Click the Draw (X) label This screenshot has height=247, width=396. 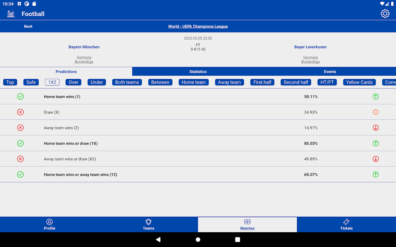[51, 112]
